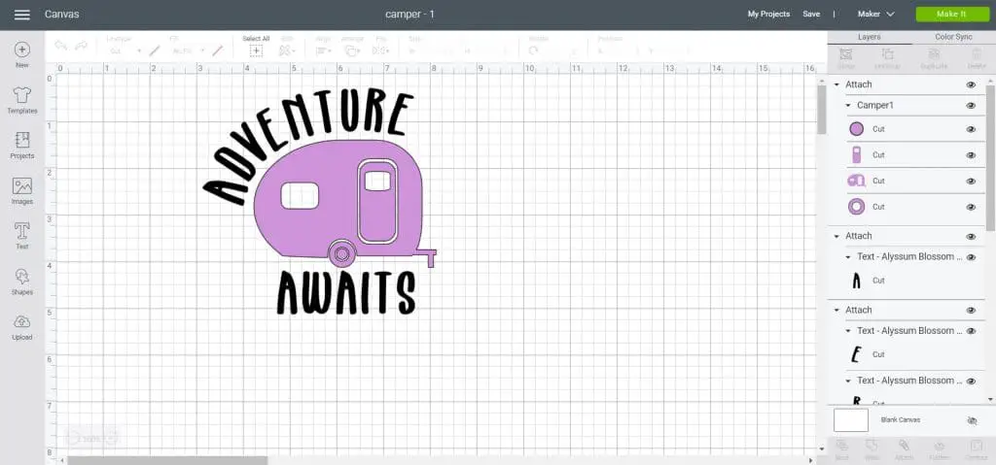Click the camper - 1 project title

tap(409, 14)
